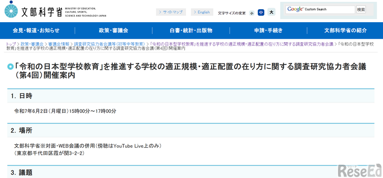Click the YouTube Live venue line
This screenshot has height=178, width=383.
88,146
